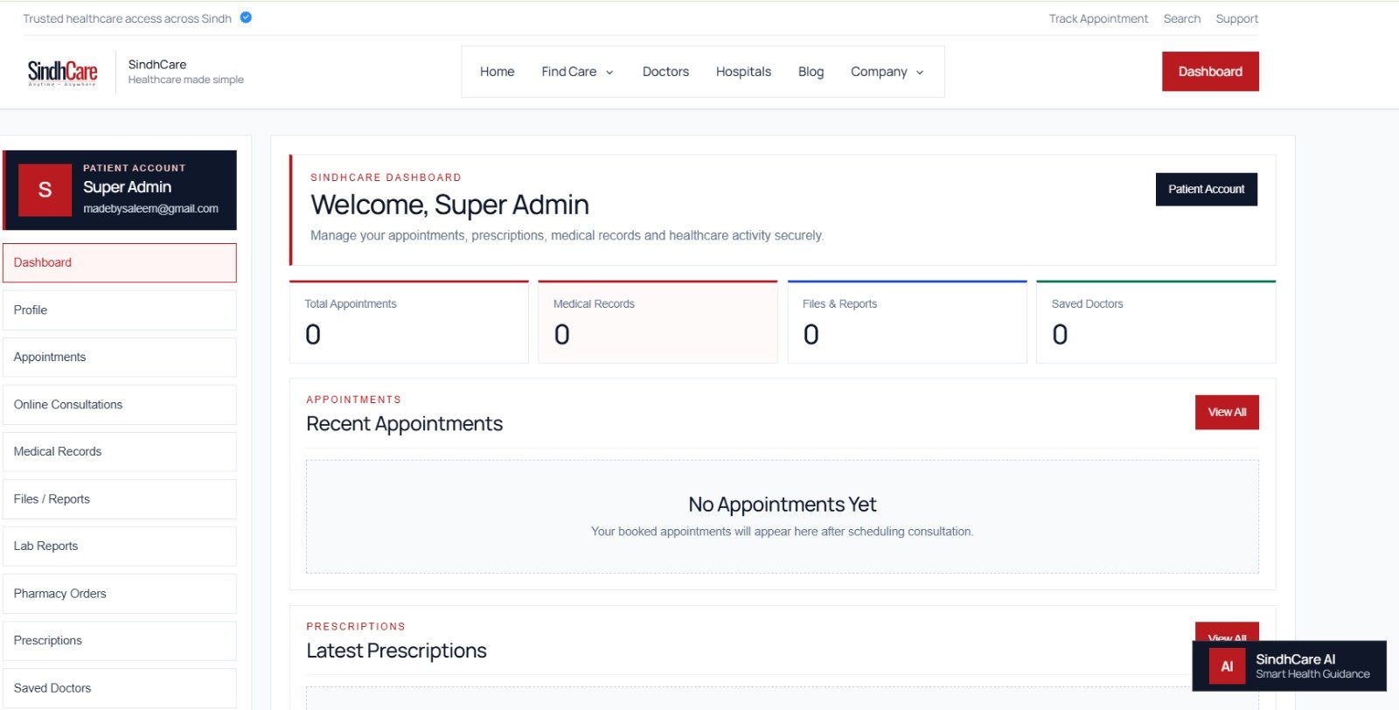Click the email madebysaleem@gmail.com
This screenshot has height=710, width=1399.
[150, 209]
